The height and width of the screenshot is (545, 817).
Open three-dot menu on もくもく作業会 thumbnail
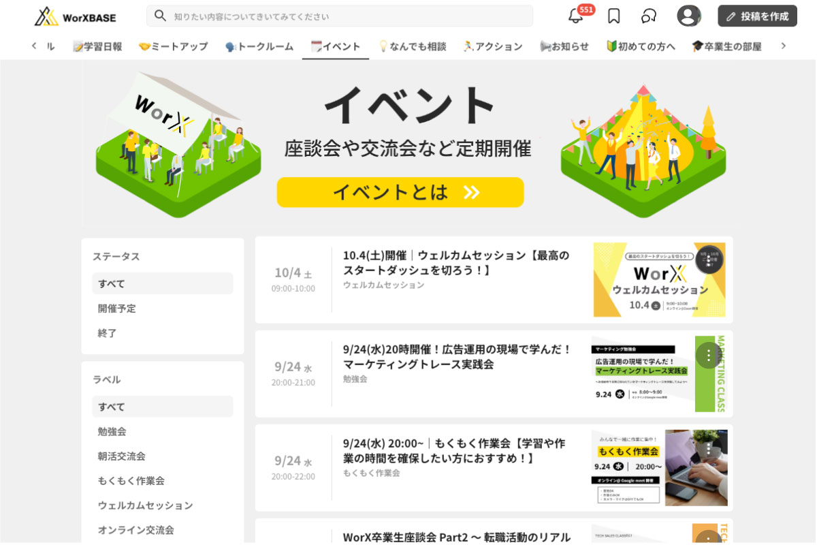click(x=709, y=449)
